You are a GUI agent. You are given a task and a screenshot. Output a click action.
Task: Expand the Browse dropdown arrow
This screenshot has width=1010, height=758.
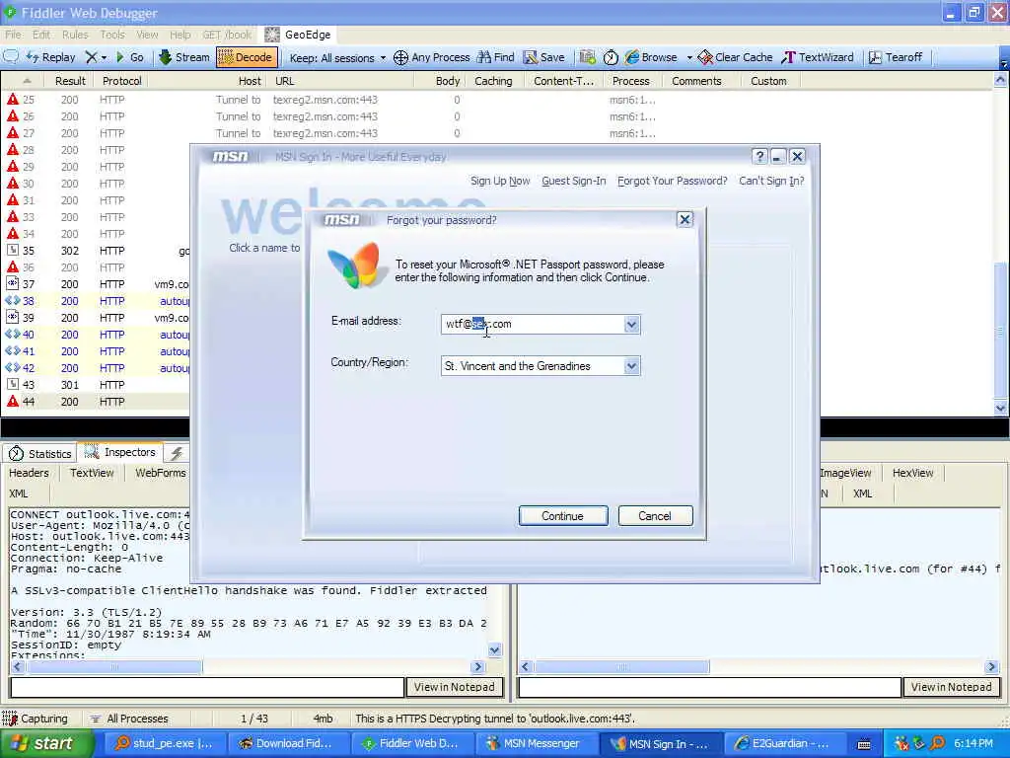[689, 57]
